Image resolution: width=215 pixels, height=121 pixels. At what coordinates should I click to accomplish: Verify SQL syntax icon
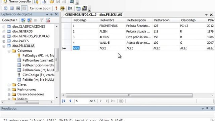(x=62, y=8)
